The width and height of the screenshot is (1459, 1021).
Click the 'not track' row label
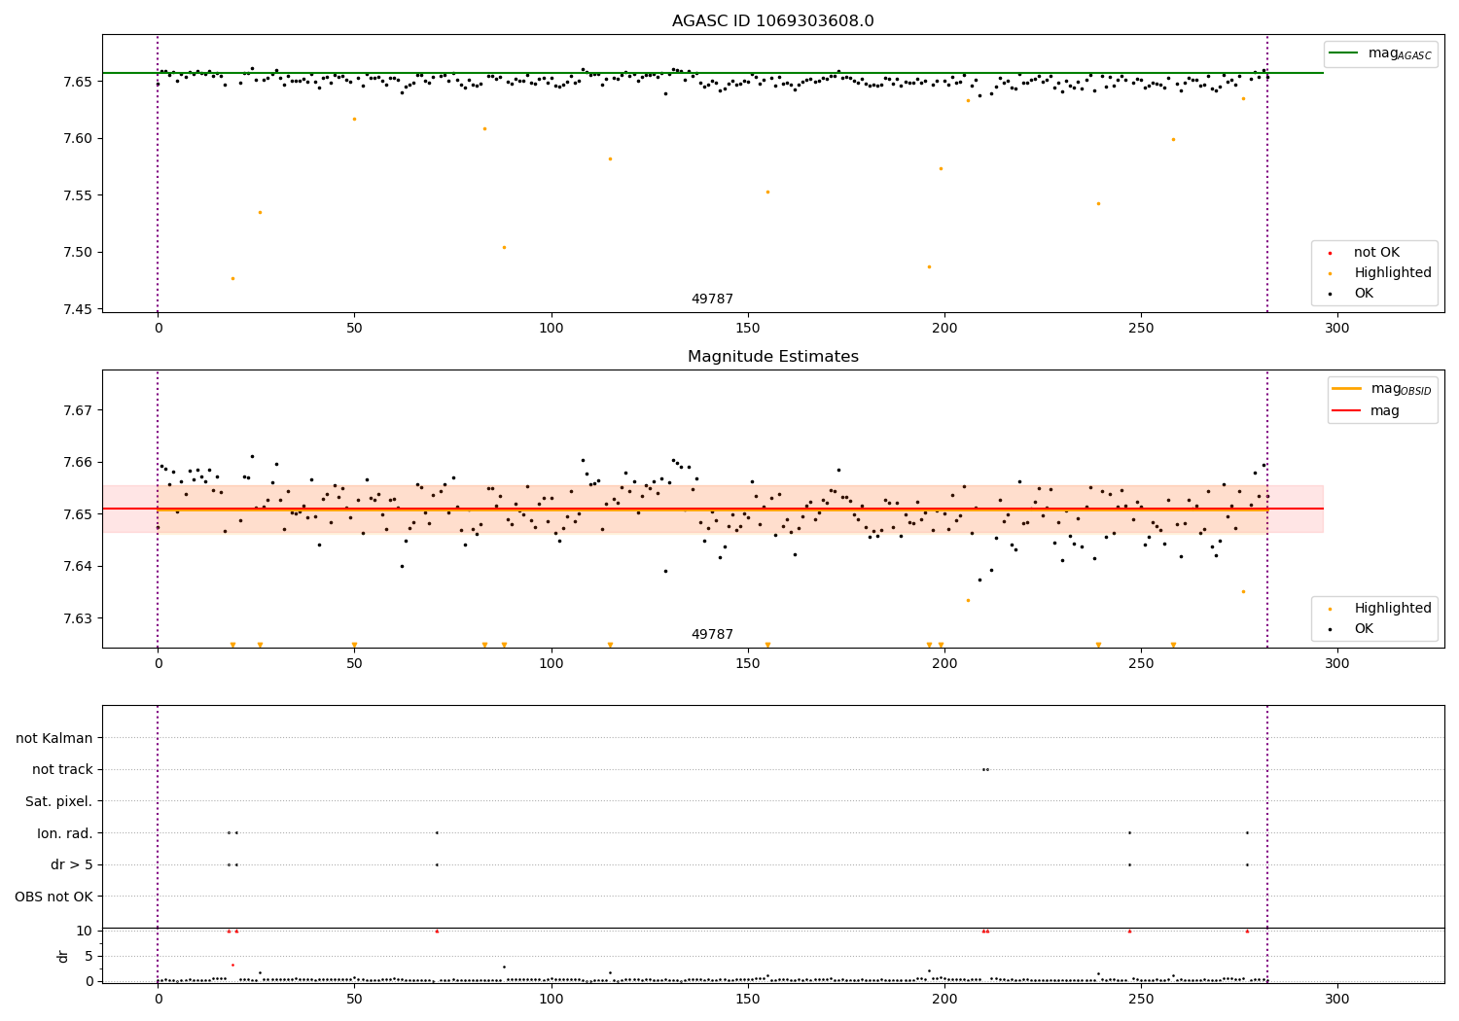point(62,769)
